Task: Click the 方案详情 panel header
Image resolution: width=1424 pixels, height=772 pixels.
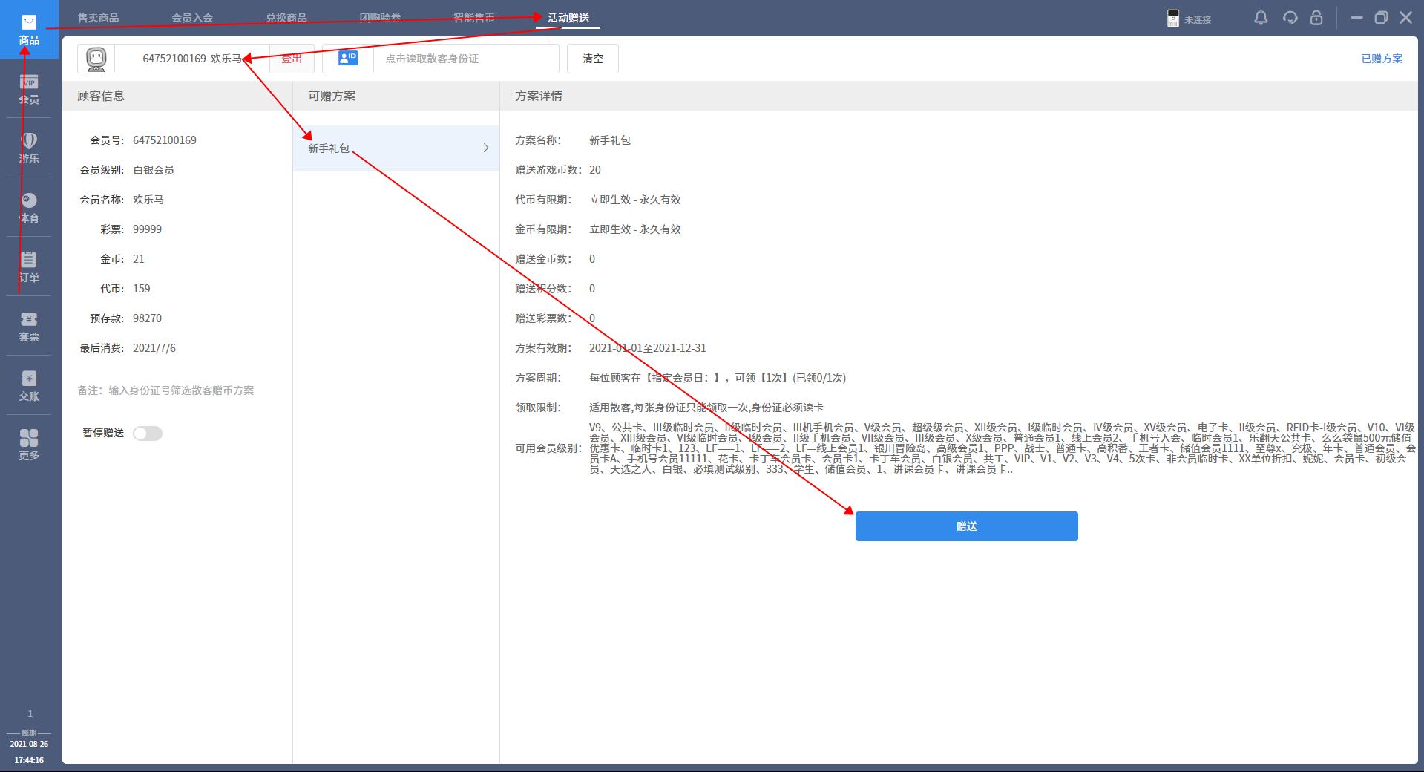Action: [x=539, y=96]
